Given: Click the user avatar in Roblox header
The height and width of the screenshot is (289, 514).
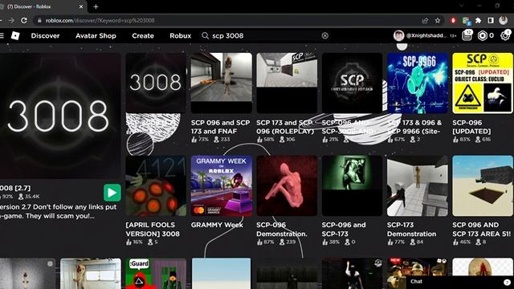Looking at the screenshot, I should (398, 35).
